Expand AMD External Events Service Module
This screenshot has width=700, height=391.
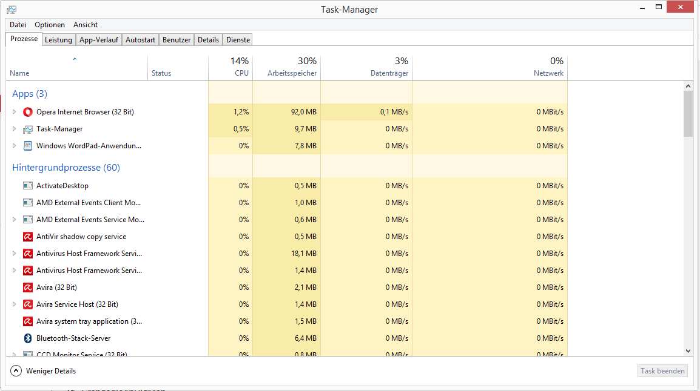point(14,220)
